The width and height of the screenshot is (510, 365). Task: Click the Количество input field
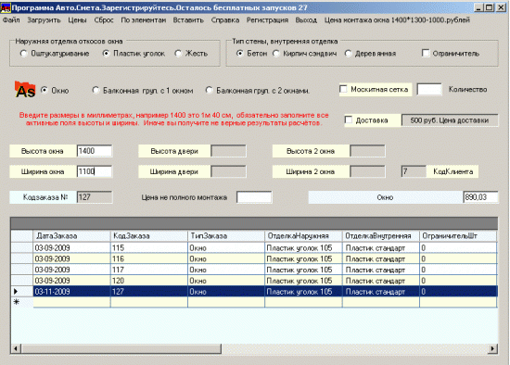click(x=429, y=89)
